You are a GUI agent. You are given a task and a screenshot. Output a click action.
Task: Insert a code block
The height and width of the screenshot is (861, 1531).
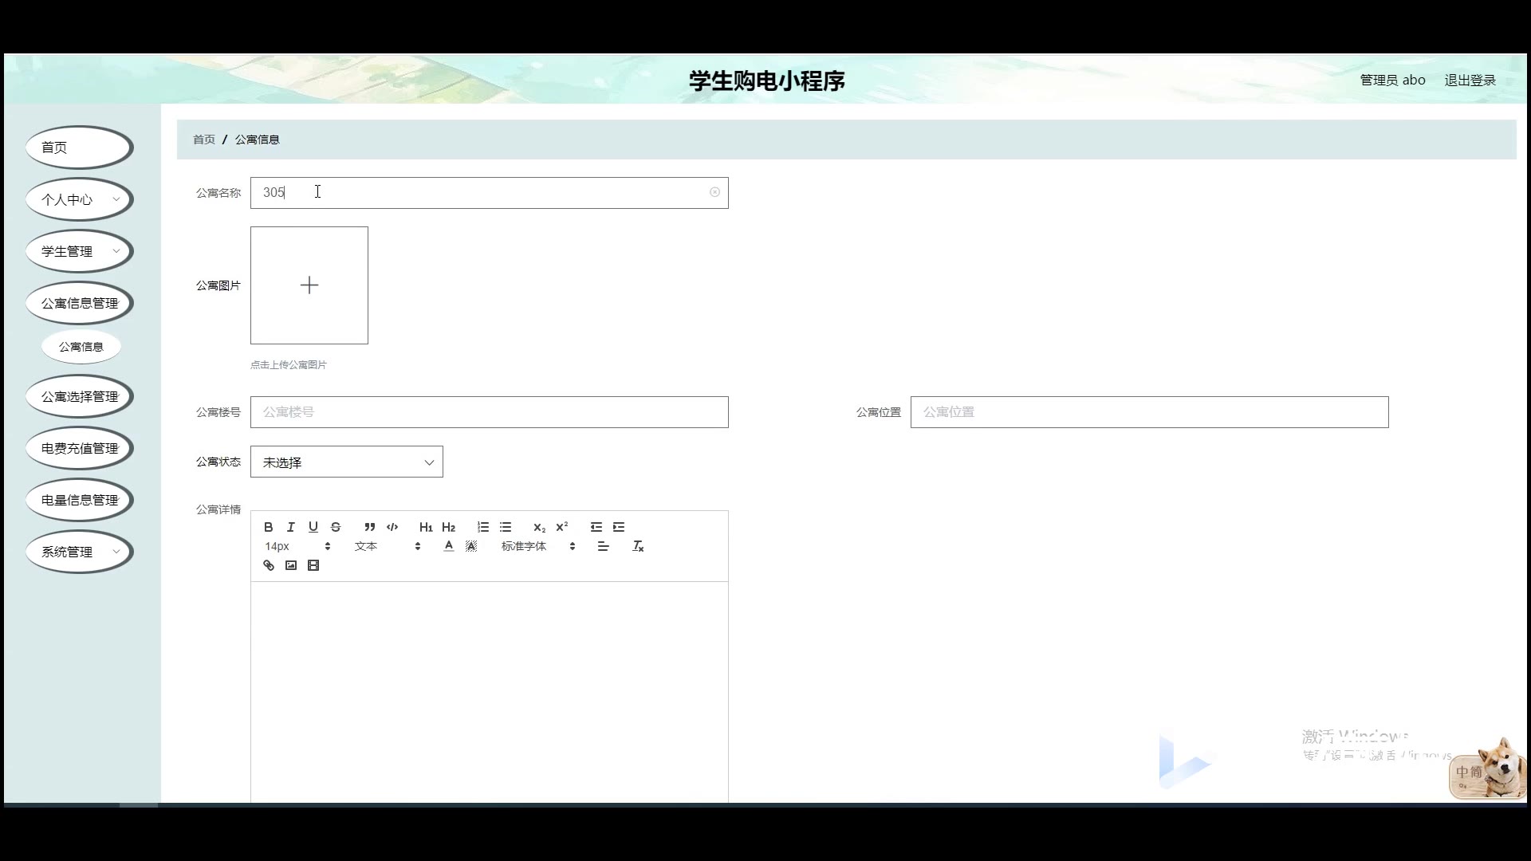click(x=392, y=527)
